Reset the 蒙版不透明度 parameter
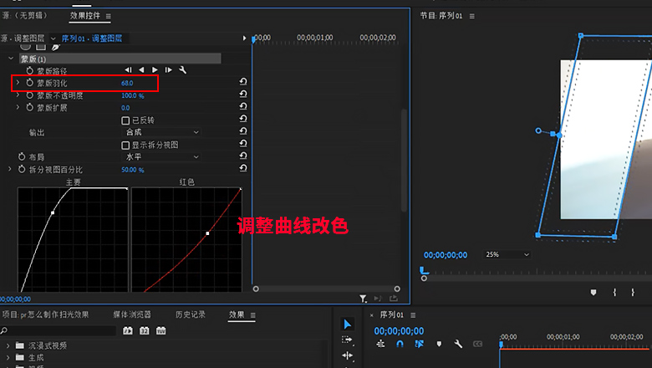Image resolution: width=652 pixels, height=368 pixels. 243,94
